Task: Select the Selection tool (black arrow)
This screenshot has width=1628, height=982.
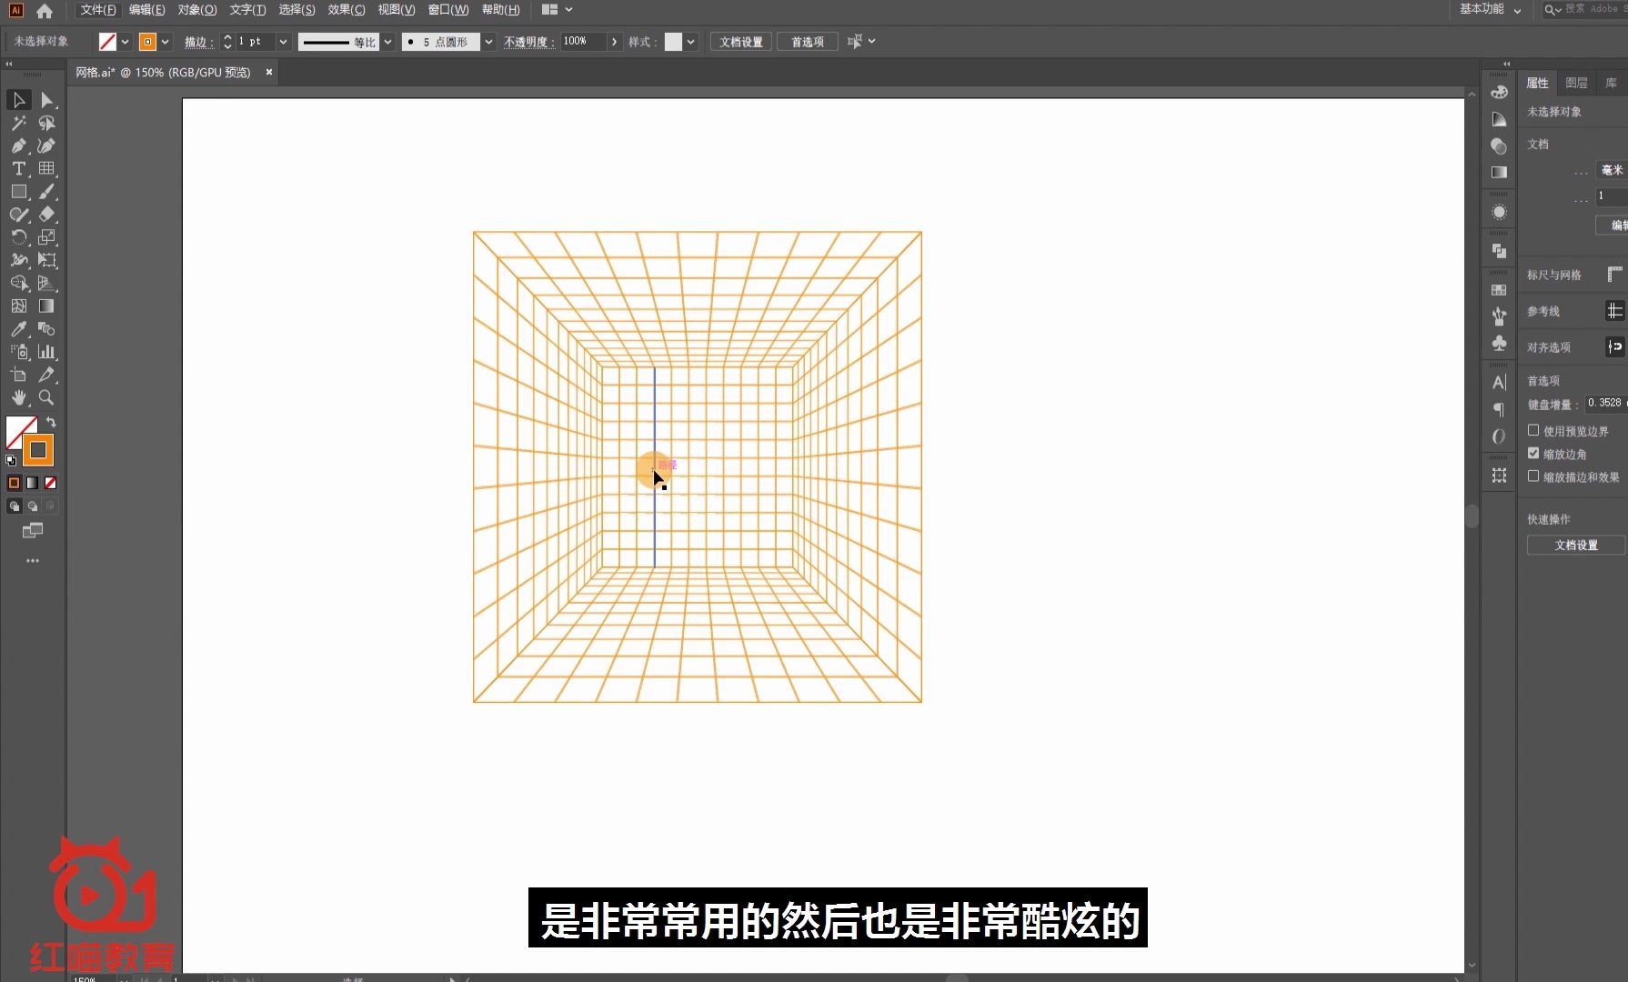Action: click(18, 100)
